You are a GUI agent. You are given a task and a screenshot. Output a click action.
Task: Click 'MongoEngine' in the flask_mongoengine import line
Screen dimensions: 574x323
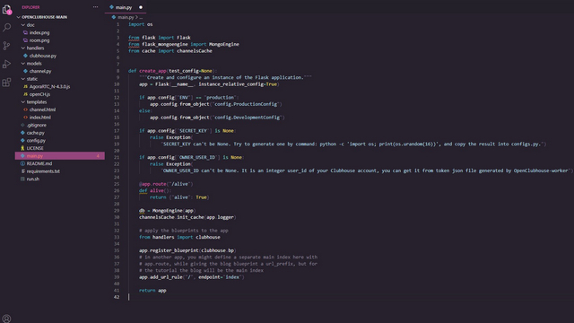pos(224,44)
